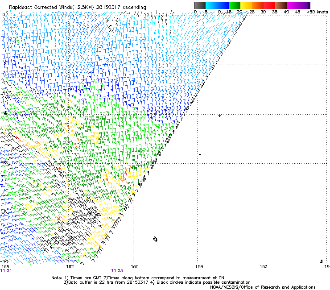Click the '>50 knots' legend label
This screenshot has width=330, height=290.
pos(317,12)
